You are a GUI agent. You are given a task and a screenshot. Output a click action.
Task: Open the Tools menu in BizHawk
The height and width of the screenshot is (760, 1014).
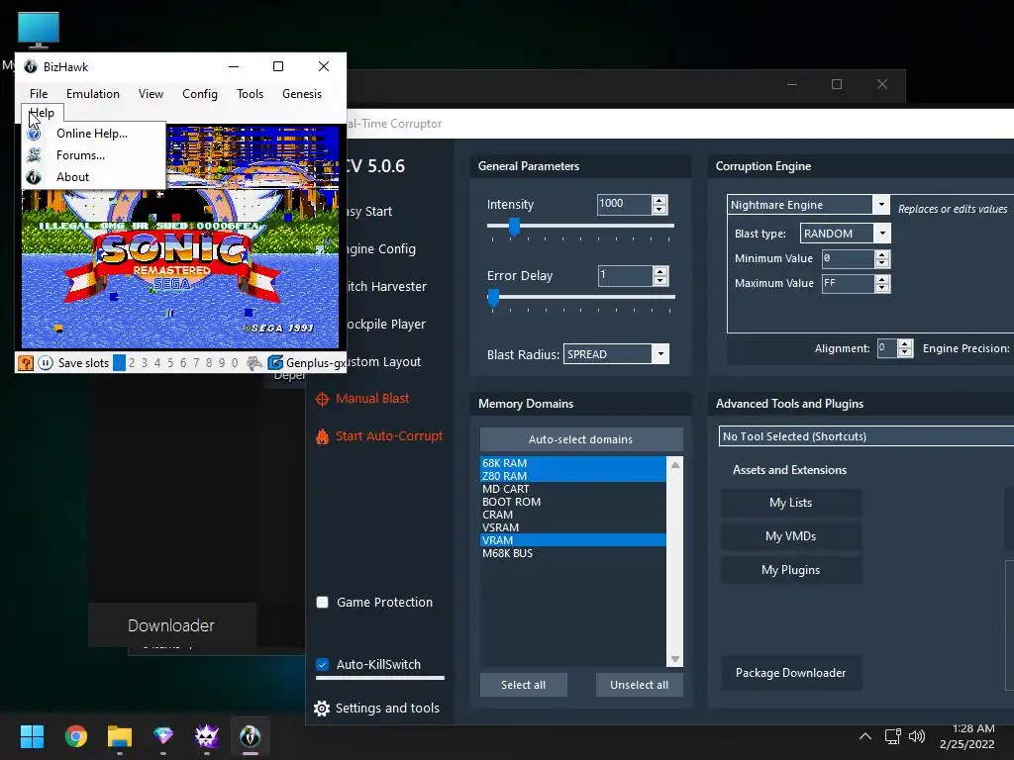point(250,94)
